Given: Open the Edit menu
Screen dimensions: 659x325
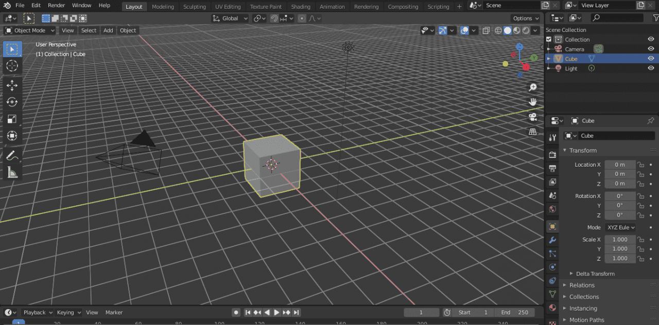Looking at the screenshot, I should click(36, 6).
